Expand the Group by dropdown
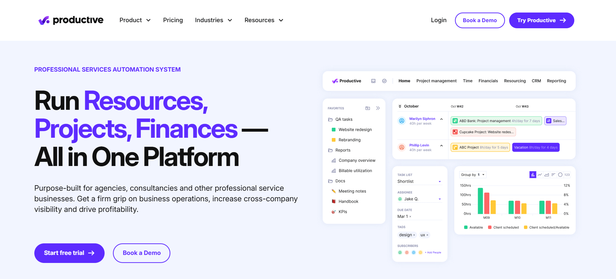 click(x=473, y=175)
